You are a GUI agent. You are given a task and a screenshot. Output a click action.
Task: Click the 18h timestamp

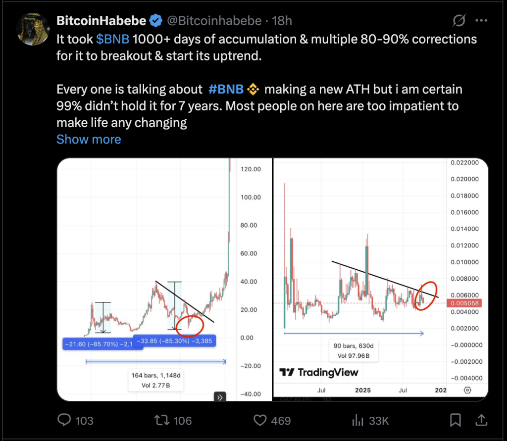pyautogui.click(x=283, y=21)
